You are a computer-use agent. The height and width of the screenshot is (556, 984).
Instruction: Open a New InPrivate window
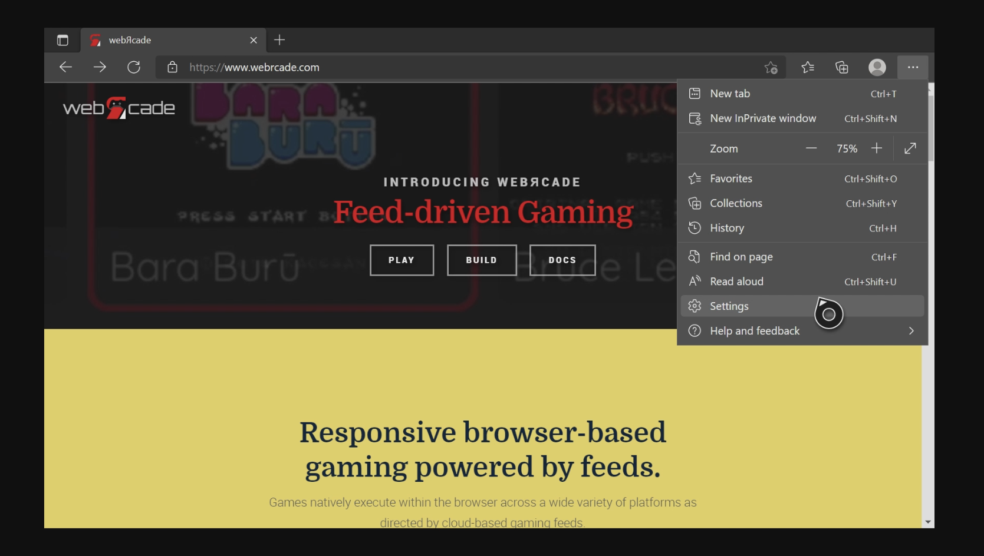[x=763, y=118]
